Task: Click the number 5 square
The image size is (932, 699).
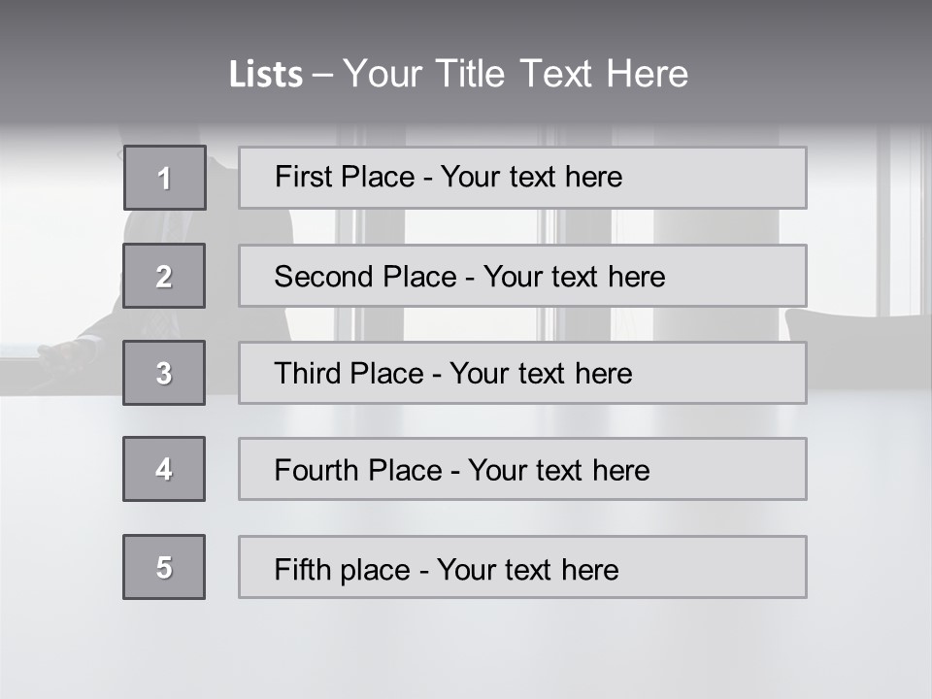Action: tap(164, 567)
